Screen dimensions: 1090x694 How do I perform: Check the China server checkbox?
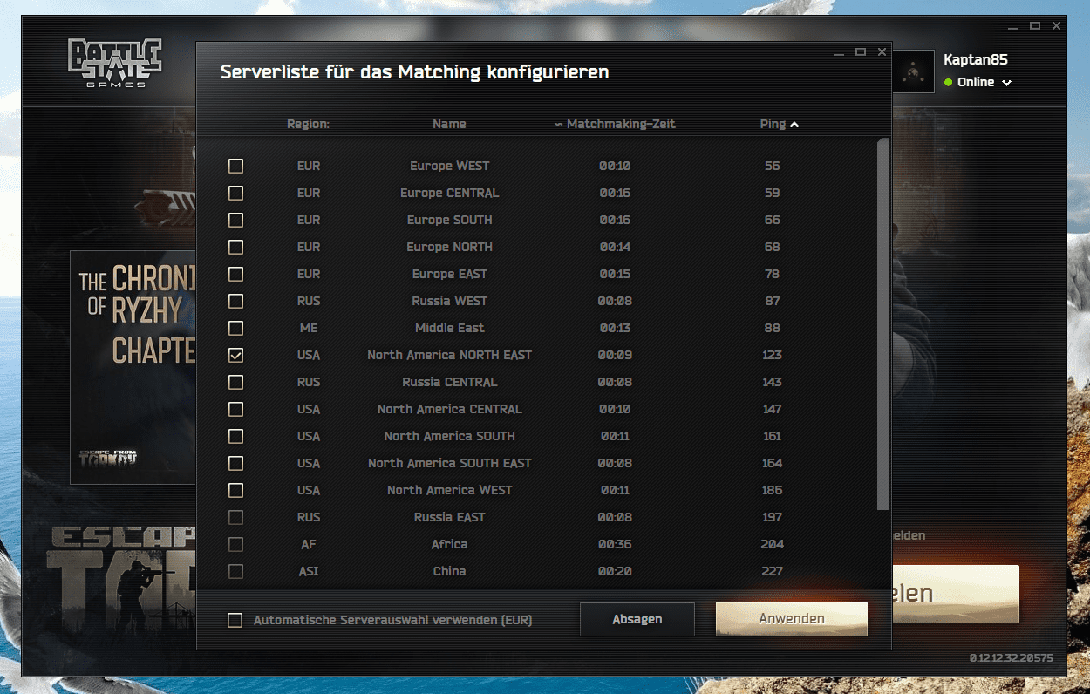[x=235, y=571]
